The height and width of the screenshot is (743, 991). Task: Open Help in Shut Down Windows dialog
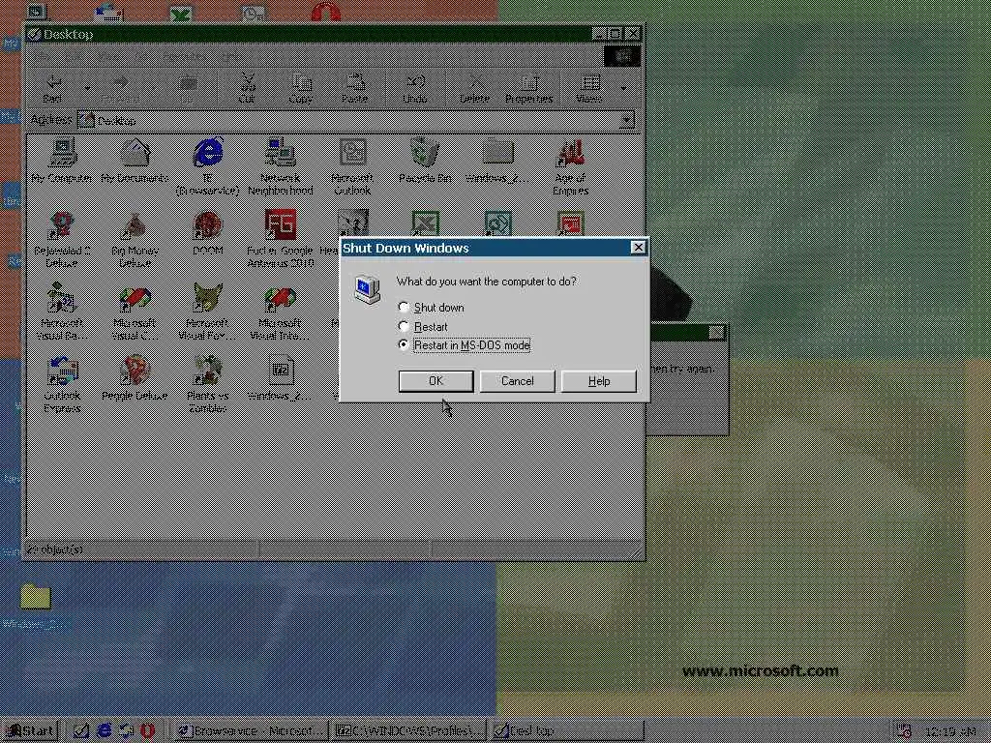coord(598,381)
